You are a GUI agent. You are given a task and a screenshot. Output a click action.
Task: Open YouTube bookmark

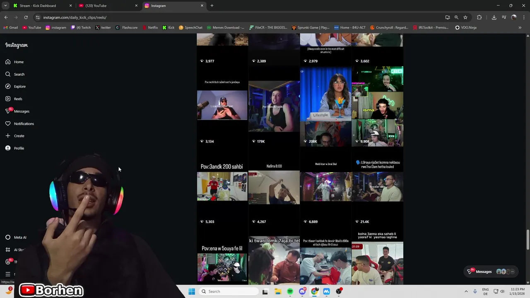(x=32, y=28)
